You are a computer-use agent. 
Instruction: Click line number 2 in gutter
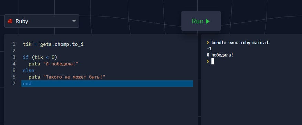tap(14, 51)
